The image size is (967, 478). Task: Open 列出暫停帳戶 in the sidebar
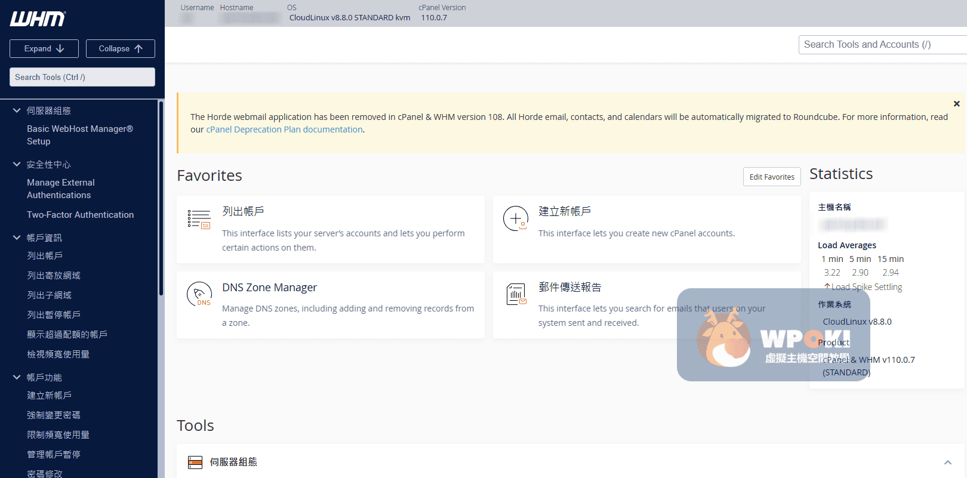coord(54,314)
